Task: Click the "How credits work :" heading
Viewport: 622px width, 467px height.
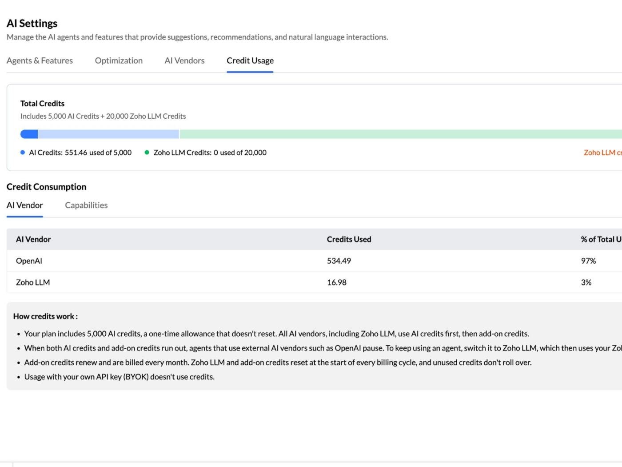Action: tap(45, 316)
